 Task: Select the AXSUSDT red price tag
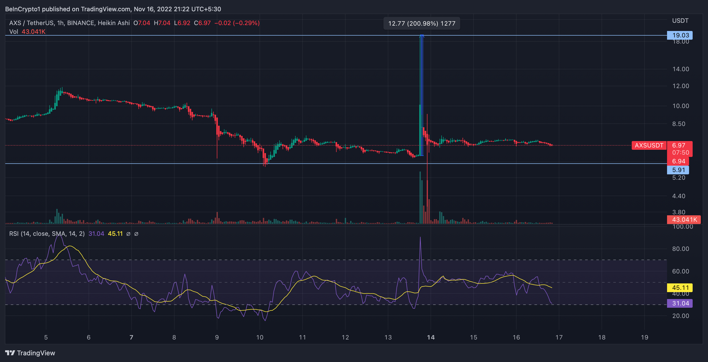pyautogui.click(x=649, y=145)
